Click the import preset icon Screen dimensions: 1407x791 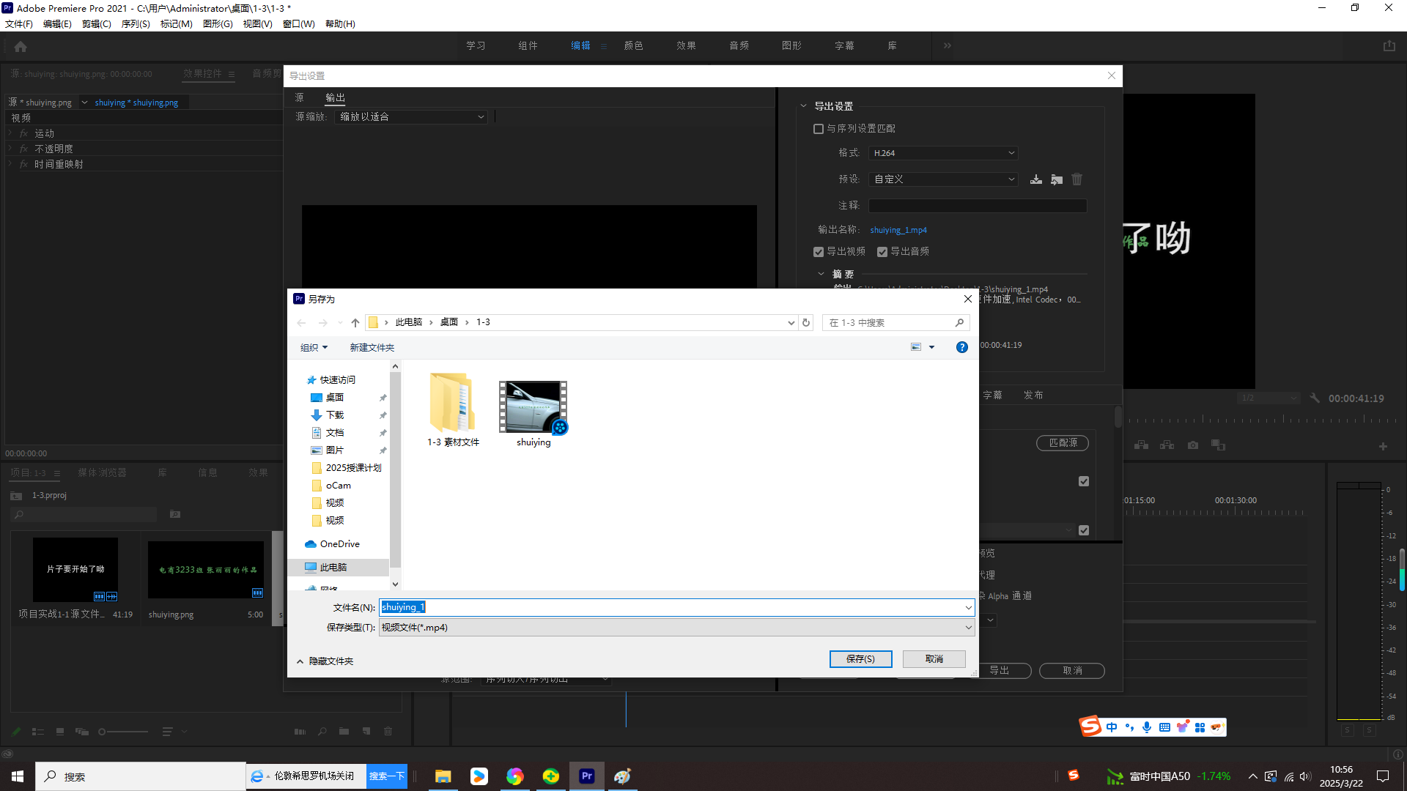click(1056, 179)
